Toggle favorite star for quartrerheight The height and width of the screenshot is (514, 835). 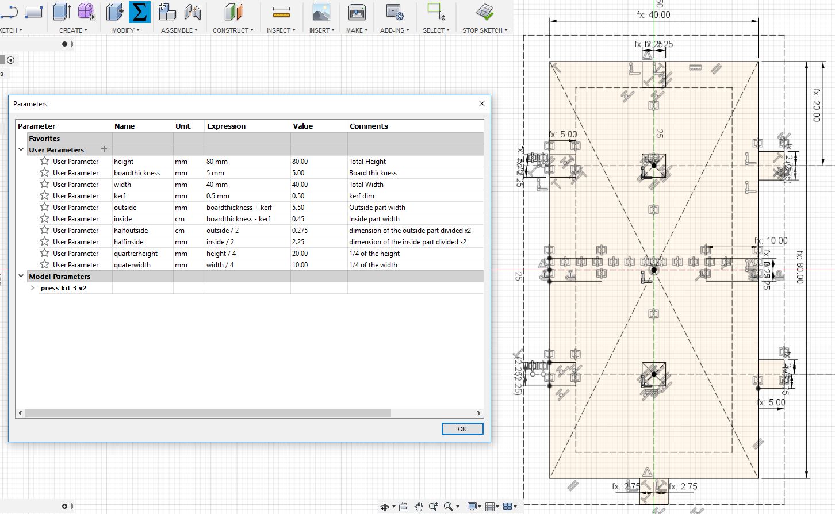click(x=44, y=253)
